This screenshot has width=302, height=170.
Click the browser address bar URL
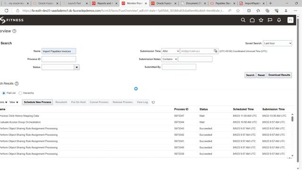[x=123, y=10]
